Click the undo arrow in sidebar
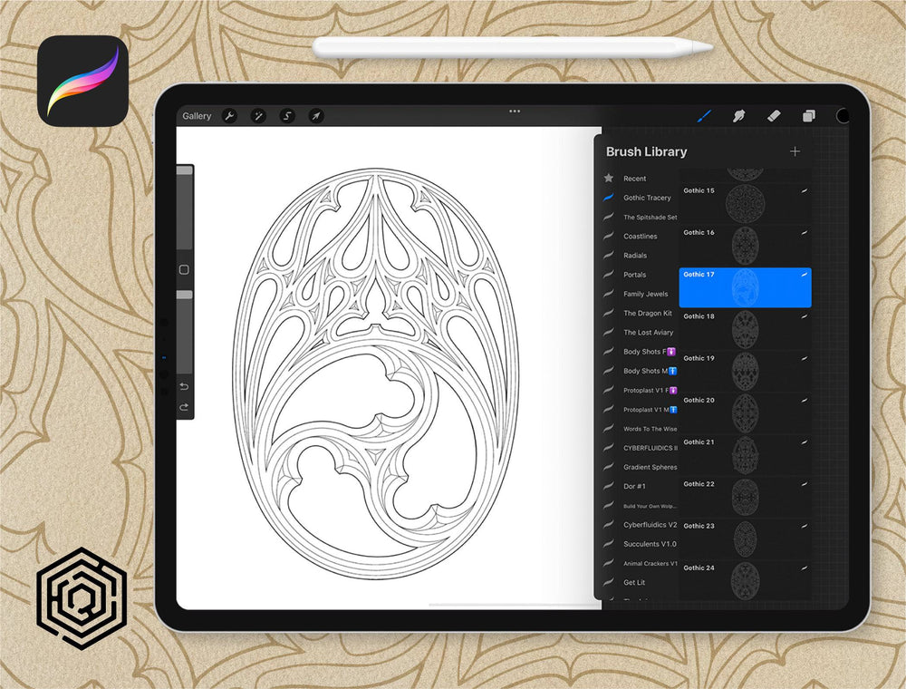The image size is (906, 689). pos(184,387)
